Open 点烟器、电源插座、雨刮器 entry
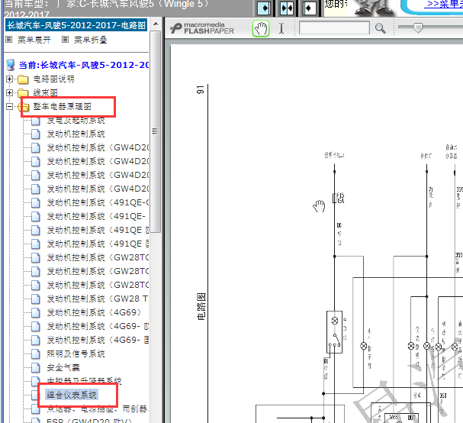Viewport: 463px width, 423px height. [x=98, y=408]
